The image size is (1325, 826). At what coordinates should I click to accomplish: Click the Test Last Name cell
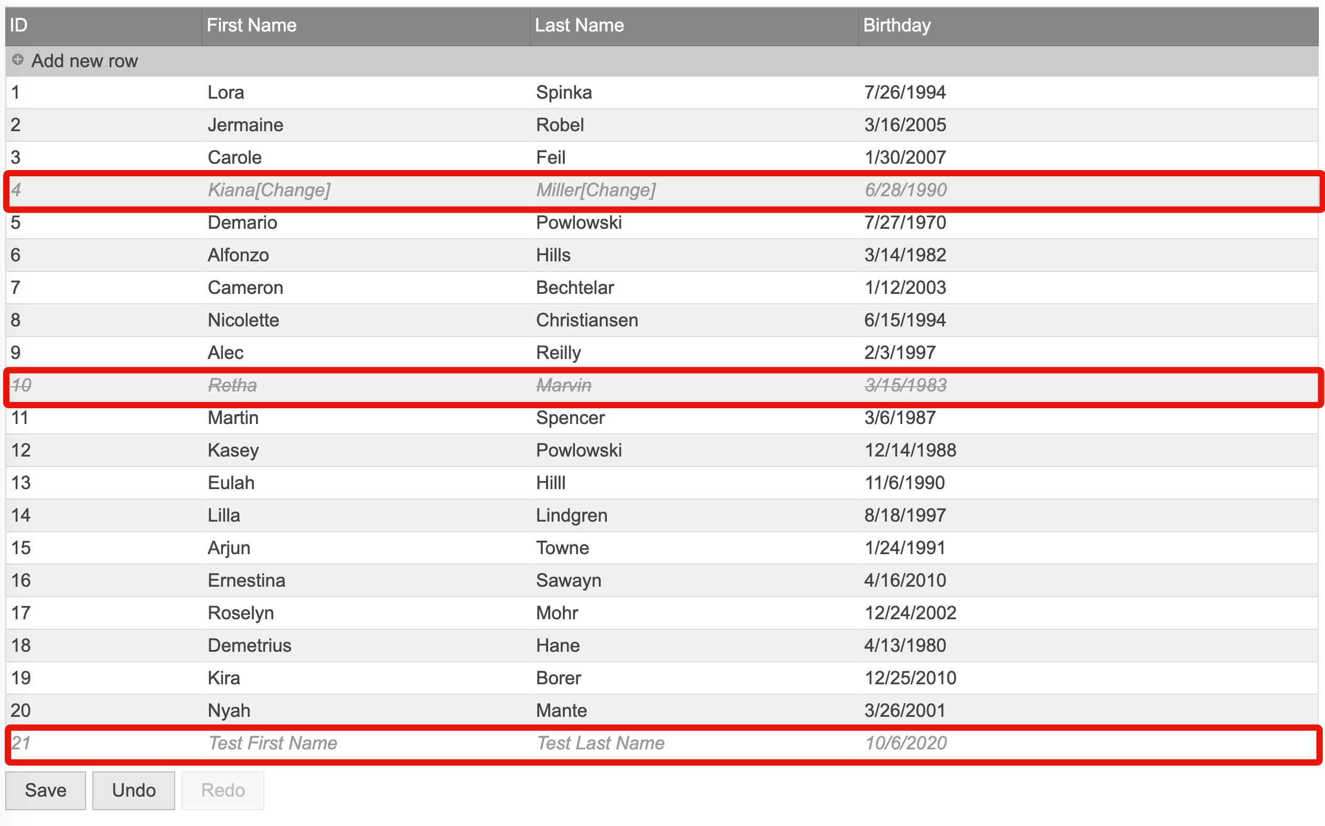601,743
